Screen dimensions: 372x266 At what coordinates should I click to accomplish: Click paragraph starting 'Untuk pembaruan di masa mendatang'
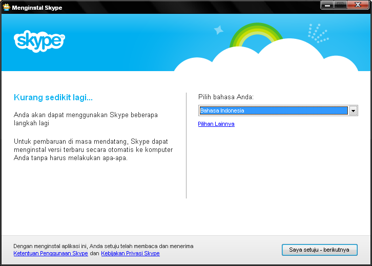coord(93,150)
